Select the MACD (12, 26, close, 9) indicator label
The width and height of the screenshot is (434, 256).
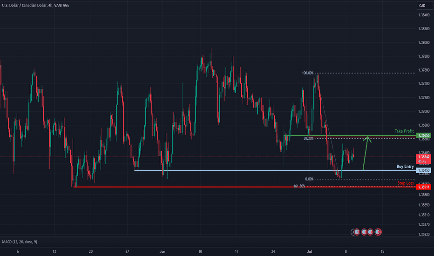pos(20,242)
